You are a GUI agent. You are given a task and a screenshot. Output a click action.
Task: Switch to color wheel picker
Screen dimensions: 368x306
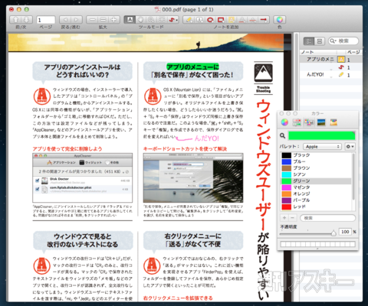click(x=284, y=122)
